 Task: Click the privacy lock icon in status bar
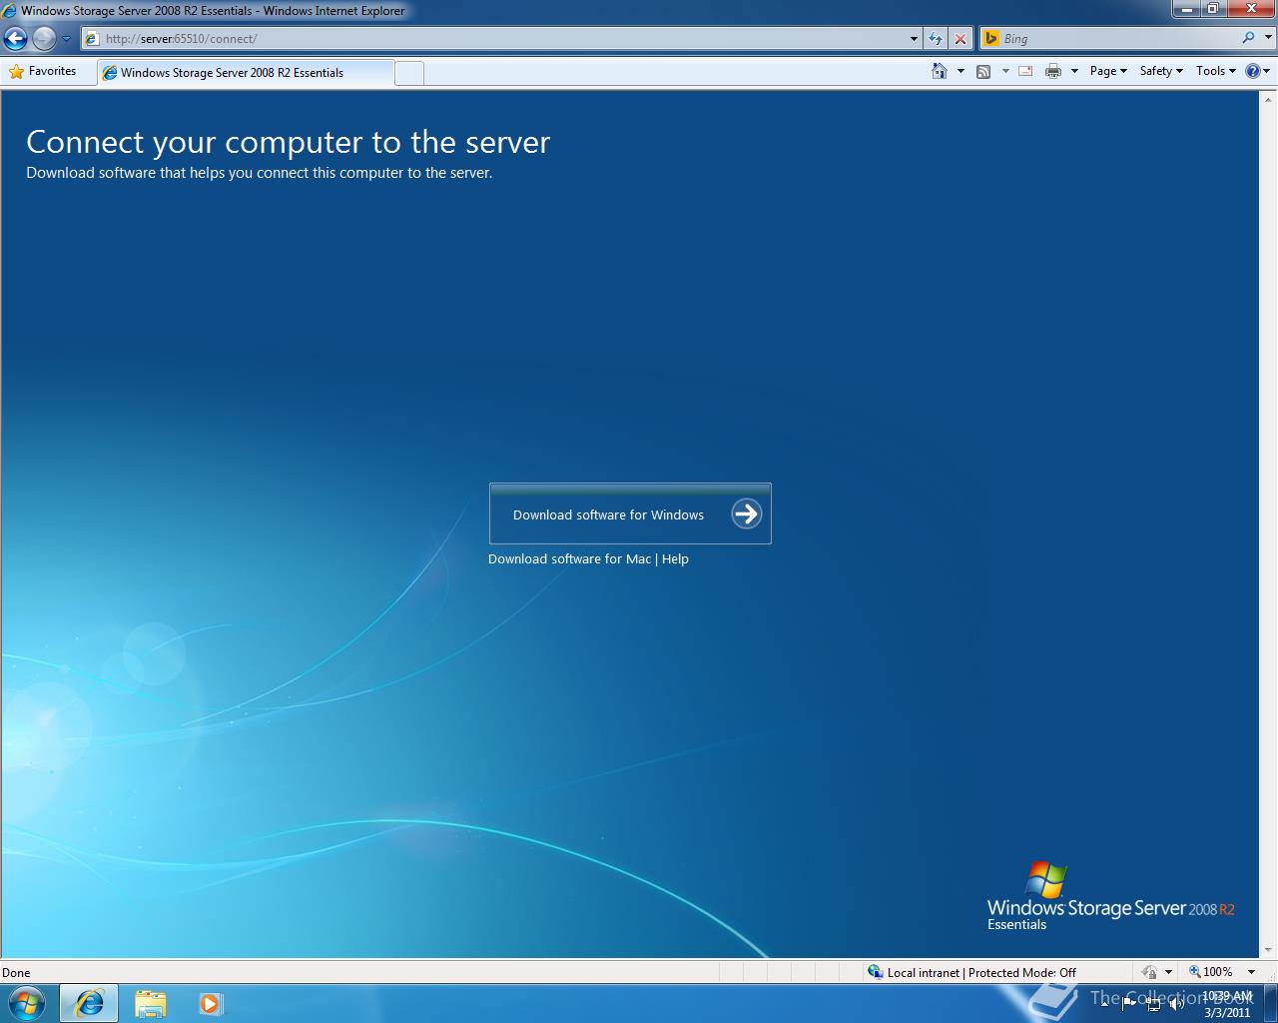tap(1149, 972)
